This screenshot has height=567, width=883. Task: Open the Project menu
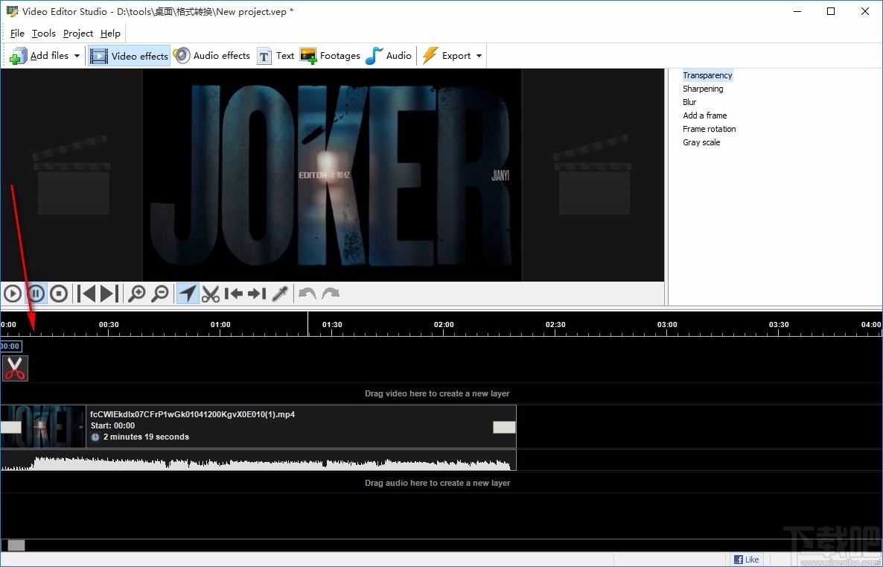[78, 34]
